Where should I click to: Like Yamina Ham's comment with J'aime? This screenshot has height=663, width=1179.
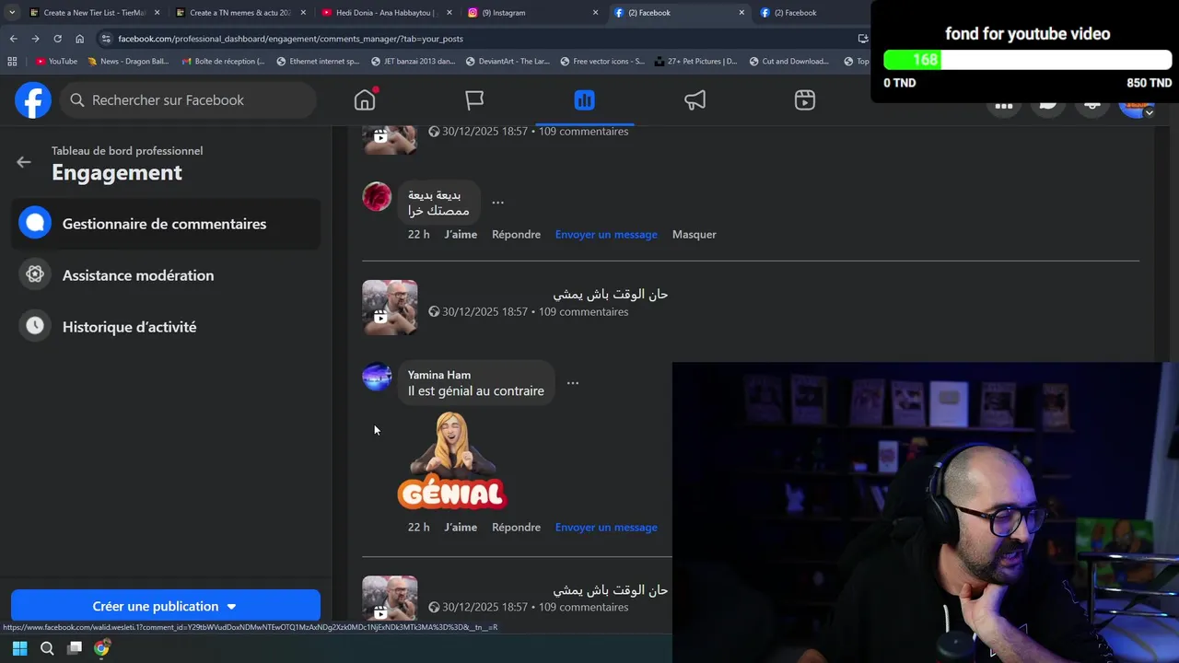(x=461, y=527)
